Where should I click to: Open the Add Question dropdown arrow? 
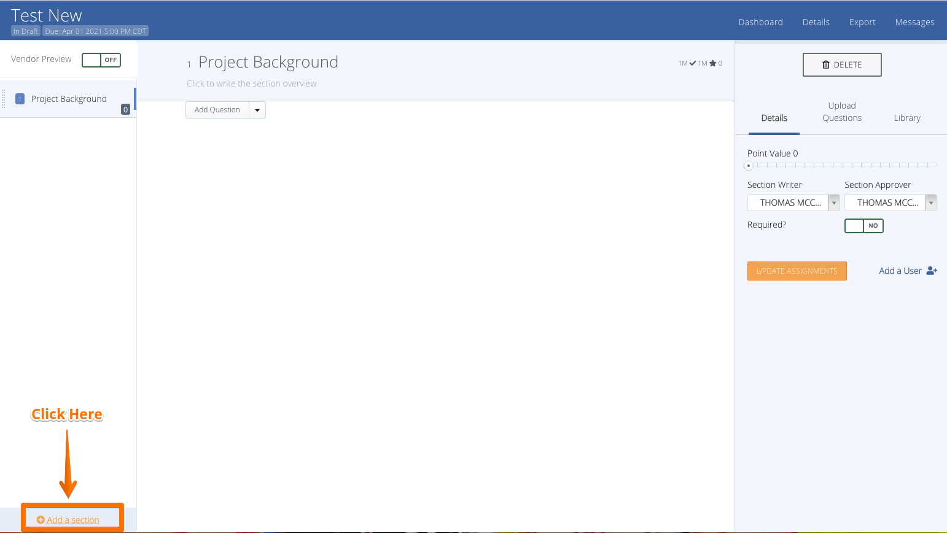point(257,110)
